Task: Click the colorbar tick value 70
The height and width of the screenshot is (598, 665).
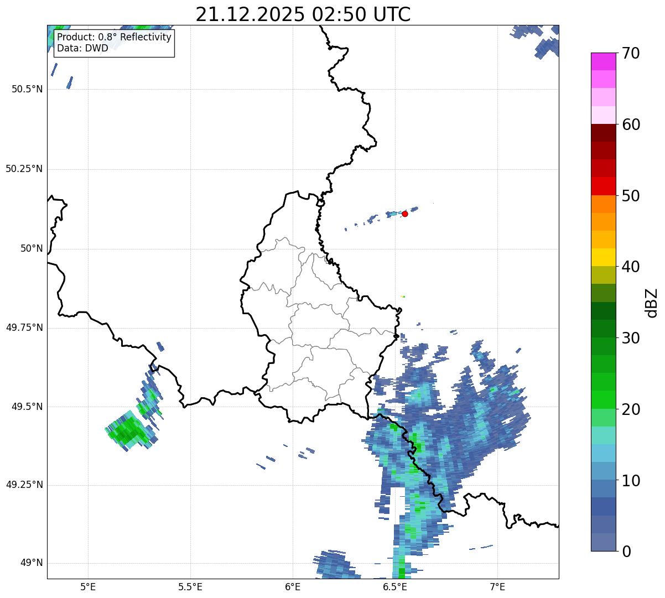Action: (631, 53)
